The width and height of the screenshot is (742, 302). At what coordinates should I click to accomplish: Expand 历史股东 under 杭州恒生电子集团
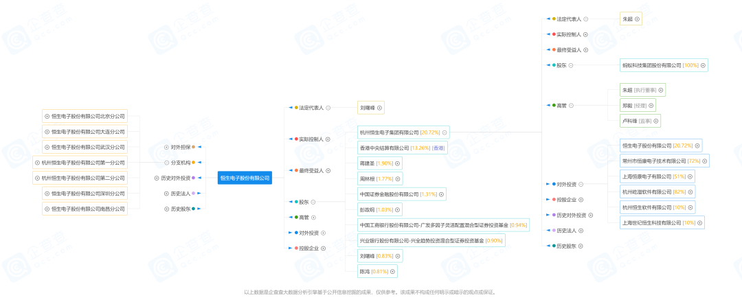coord(581,246)
